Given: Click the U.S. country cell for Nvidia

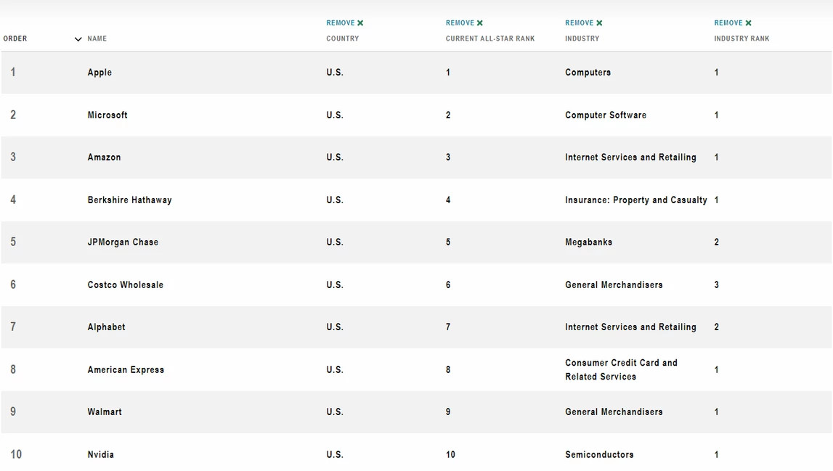Looking at the screenshot, I should [335, 454].
